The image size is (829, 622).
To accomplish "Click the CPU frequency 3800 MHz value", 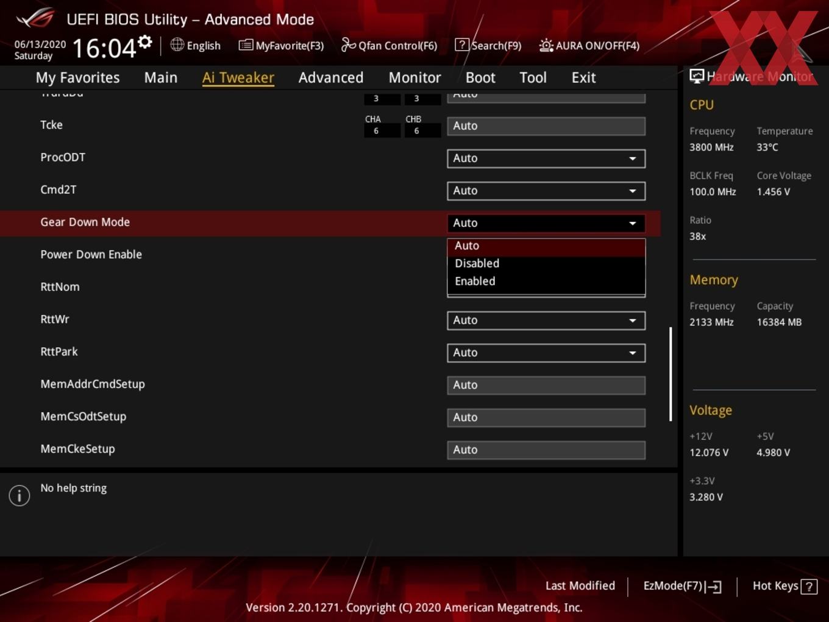I will (x=711, y=147).
